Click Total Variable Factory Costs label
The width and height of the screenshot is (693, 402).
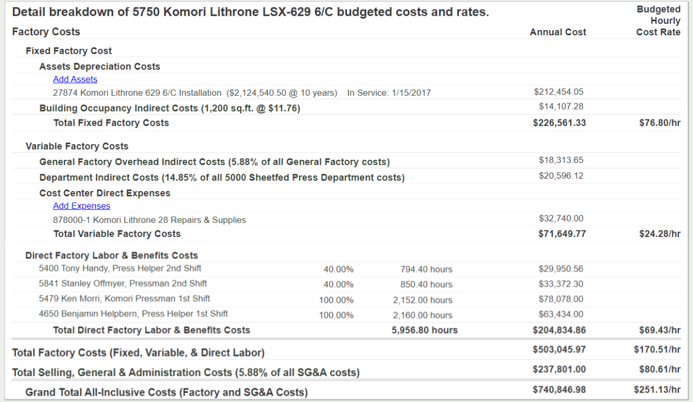(x=117, y=234)
